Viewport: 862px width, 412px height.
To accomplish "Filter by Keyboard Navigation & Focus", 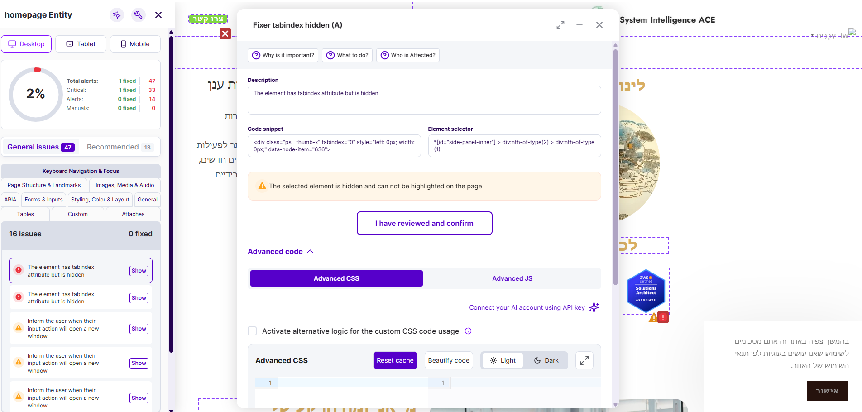I will (x=81, y=171).
